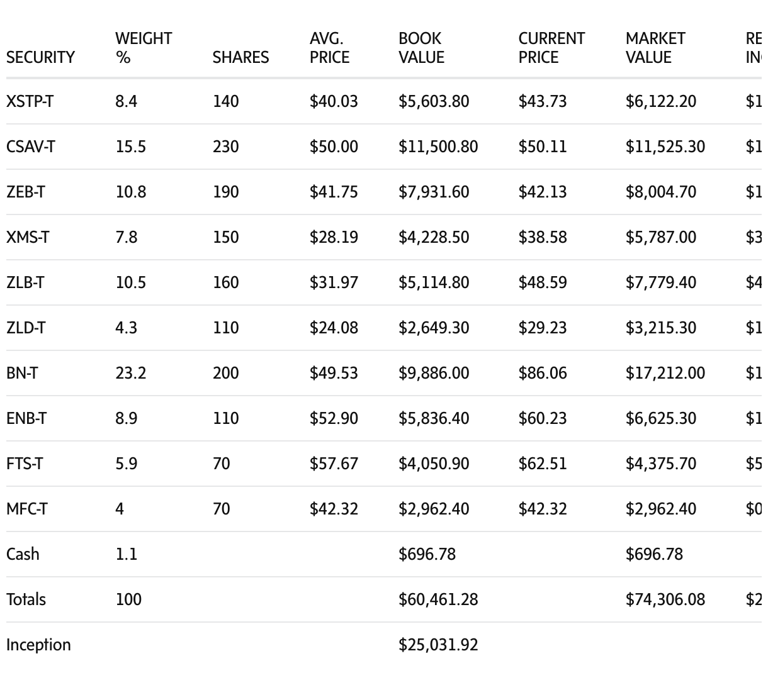Click the AVG. PRICE column header
The image size is (768, 673).
click(329, 48)
